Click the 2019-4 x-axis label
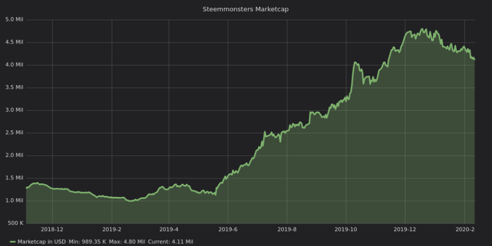 point(169,230)
